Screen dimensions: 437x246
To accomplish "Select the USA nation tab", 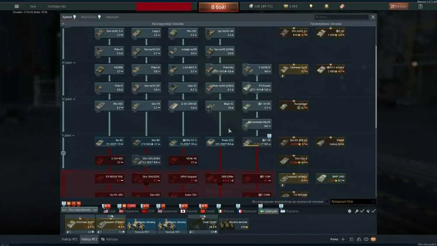I will coord(110,211).
